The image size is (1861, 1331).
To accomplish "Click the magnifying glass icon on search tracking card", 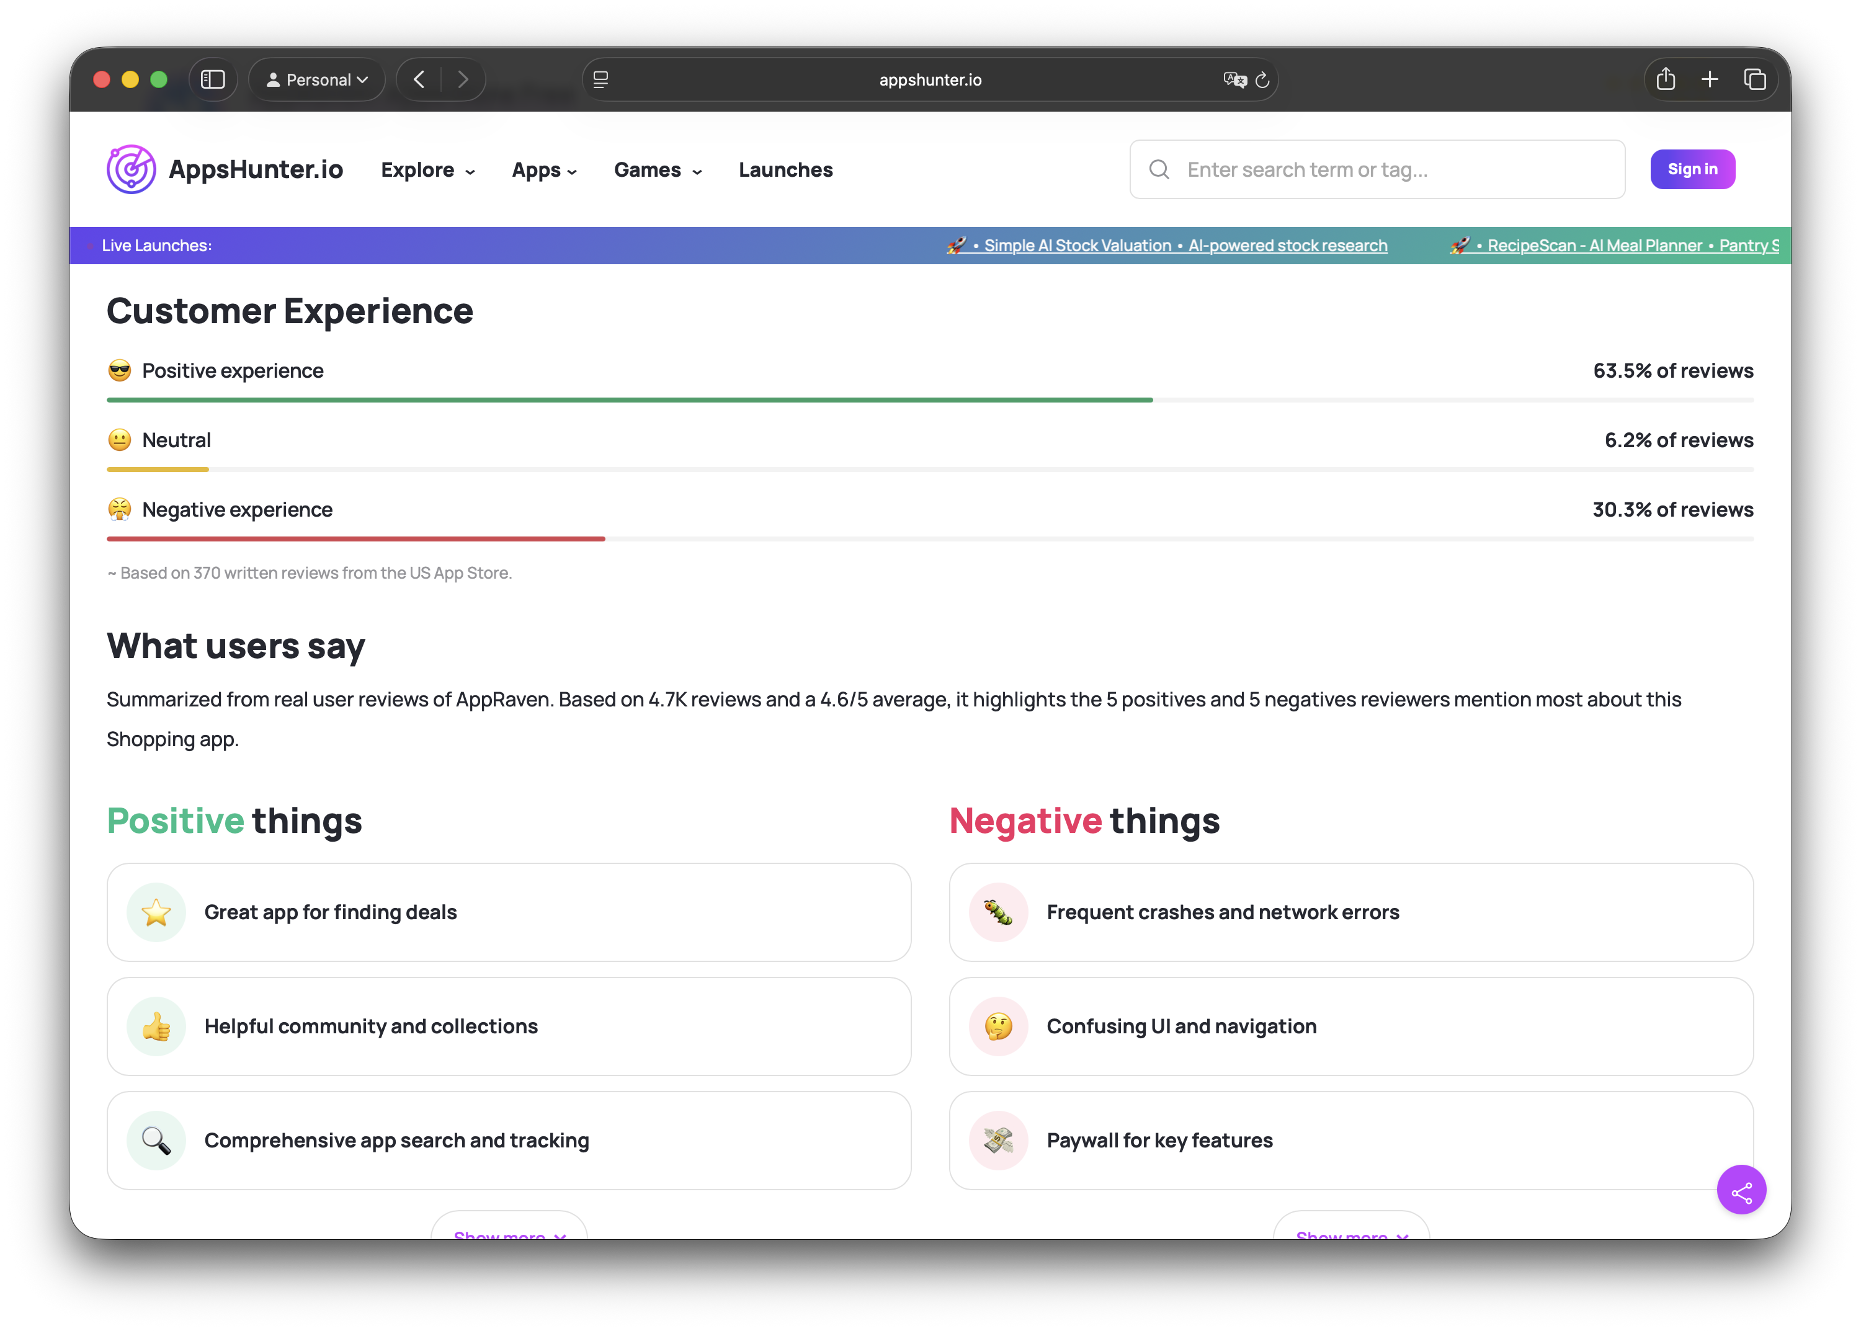I will 156,1140.
